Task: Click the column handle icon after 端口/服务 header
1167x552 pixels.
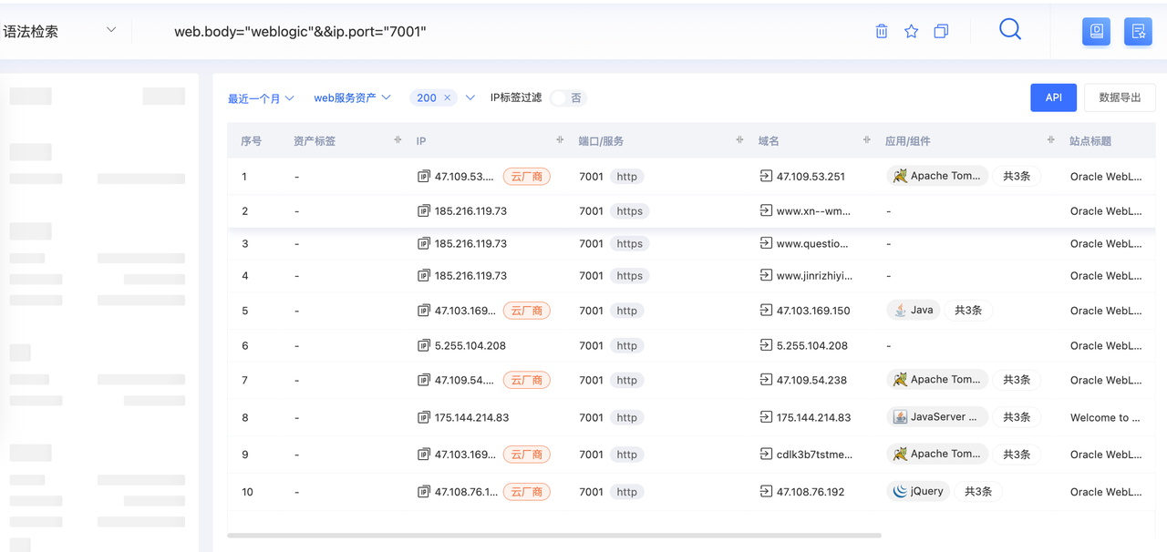Action: coord(739,140)
